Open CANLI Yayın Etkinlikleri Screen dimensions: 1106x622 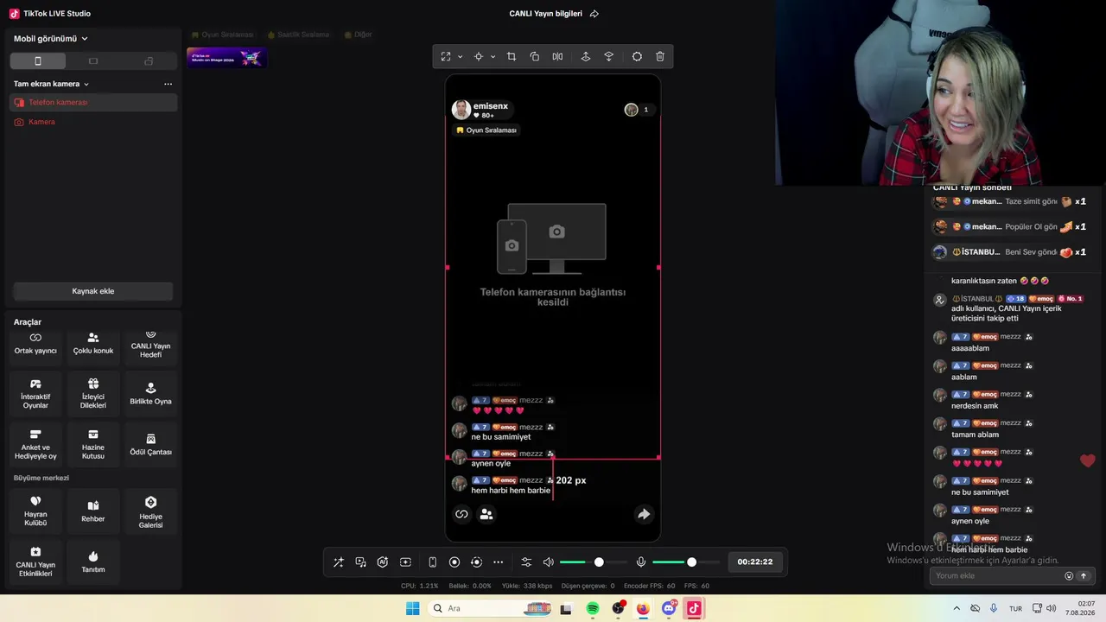35,562
